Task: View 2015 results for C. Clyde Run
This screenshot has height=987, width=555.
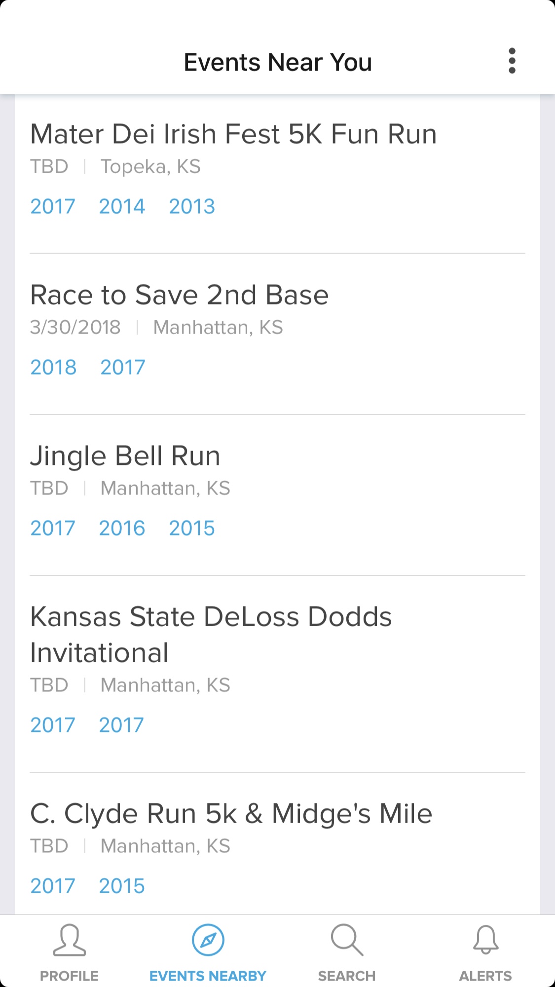Action: [122, 886]
